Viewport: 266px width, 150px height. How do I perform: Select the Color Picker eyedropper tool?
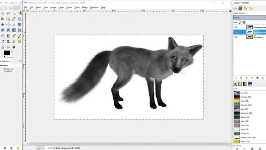[x=14, y=19]
